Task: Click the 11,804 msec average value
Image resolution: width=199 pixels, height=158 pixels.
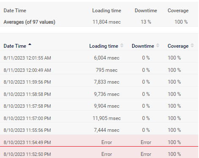Action: [x=106, y=22]
